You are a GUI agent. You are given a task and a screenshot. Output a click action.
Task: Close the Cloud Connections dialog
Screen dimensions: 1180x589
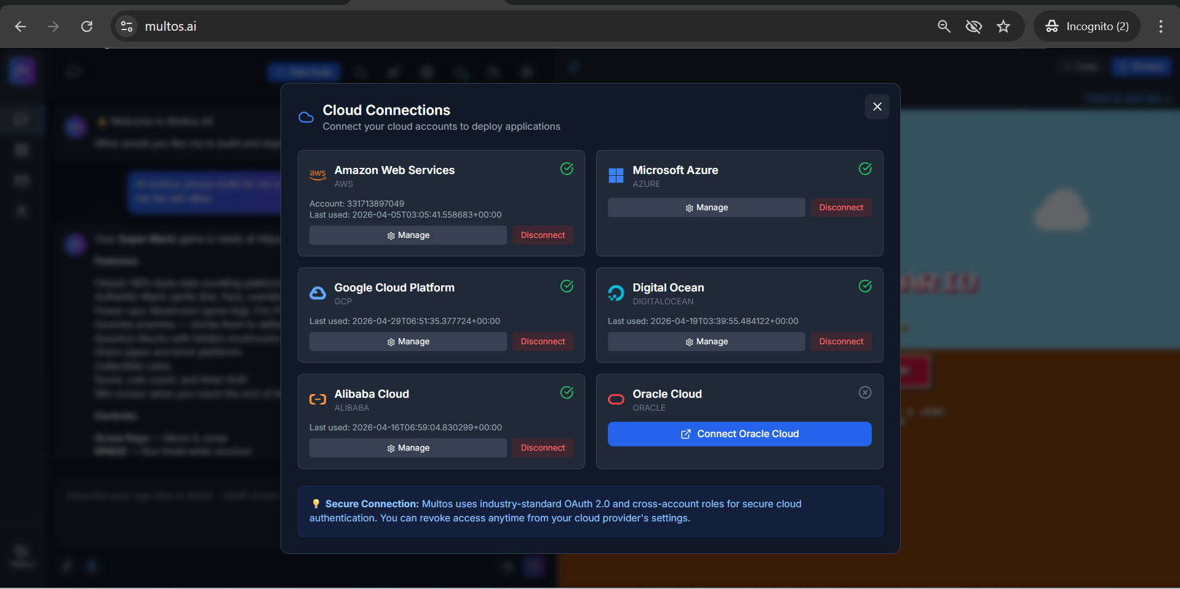point(877,107)
